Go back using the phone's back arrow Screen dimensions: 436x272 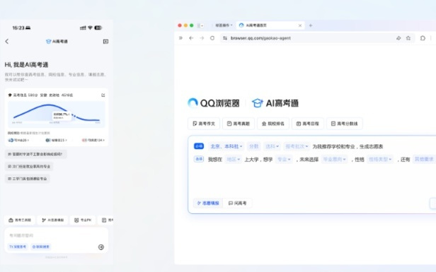[7, 42]
